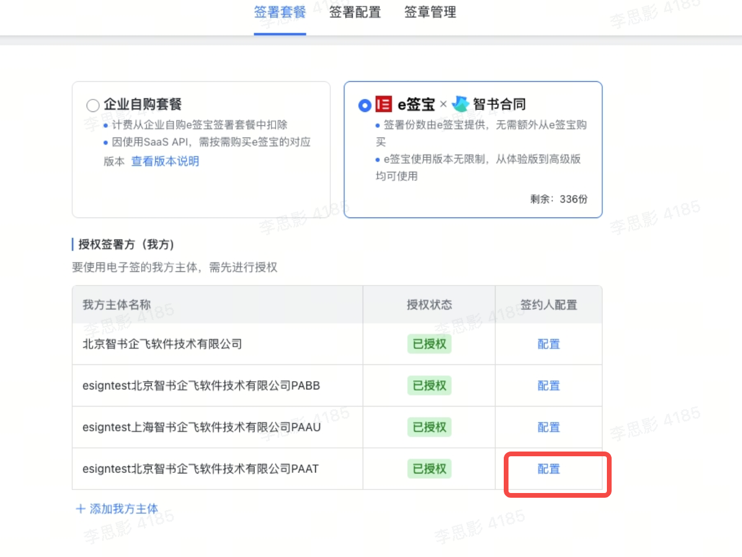Screen dimensions: 742x557
Task: Click the 已授权 badge in the PAAT row
Action: click(429, 469)
